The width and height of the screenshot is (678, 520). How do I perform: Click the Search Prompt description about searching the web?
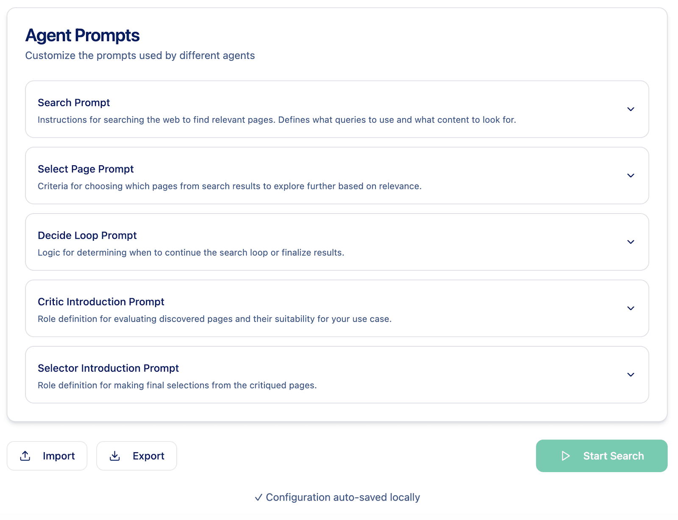pos(277,120)
